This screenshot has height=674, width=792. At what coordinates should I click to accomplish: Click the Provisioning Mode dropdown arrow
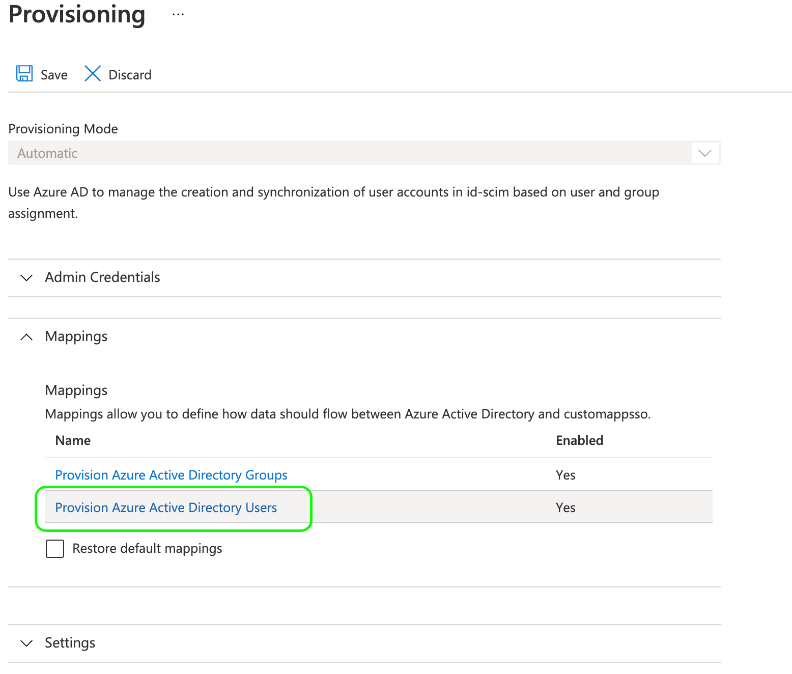coord(705,153)
